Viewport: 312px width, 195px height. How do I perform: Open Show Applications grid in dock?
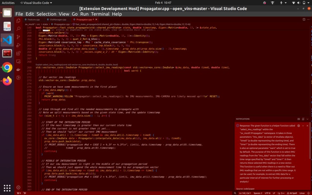(x=7, y=188)
